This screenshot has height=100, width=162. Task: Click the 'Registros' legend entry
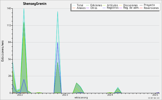(x=113, y=8)
